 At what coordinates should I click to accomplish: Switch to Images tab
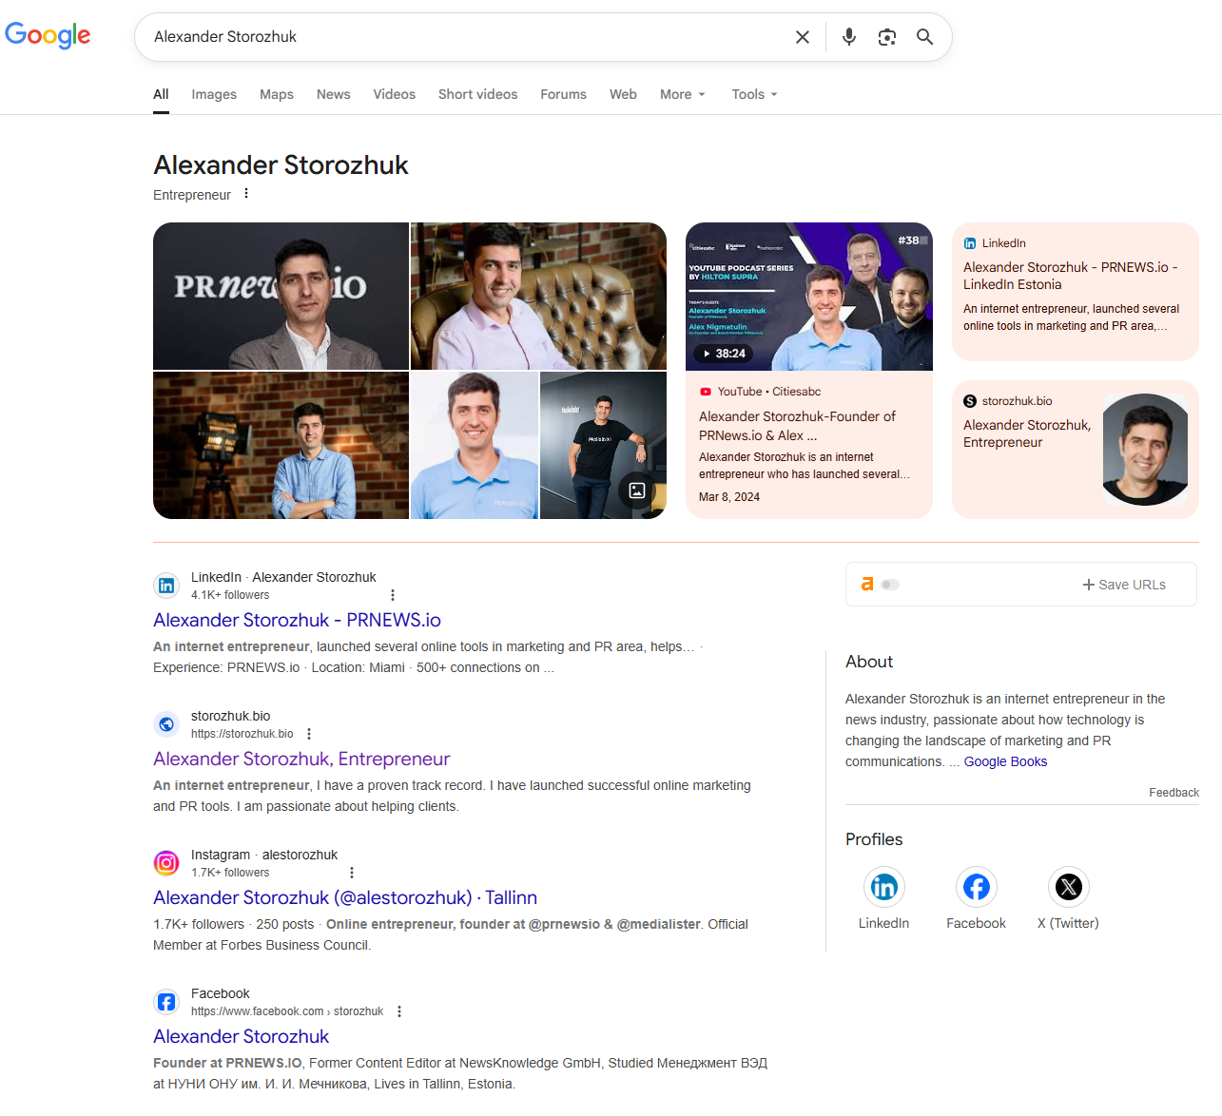click(x=214, y=94)
